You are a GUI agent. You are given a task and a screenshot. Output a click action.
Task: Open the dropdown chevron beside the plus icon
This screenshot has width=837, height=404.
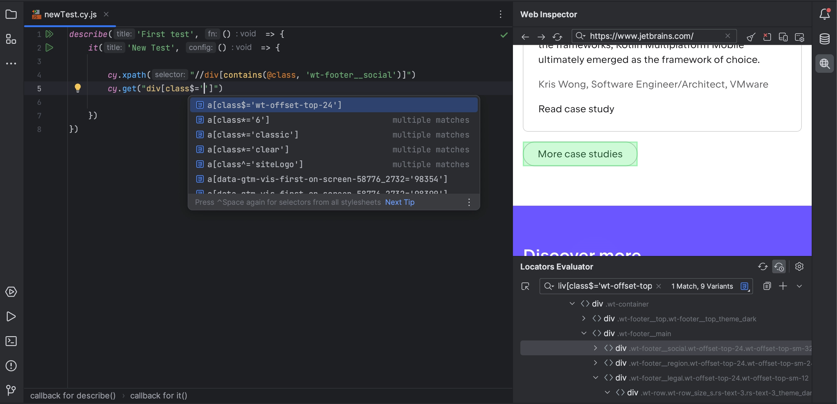(799, 286)
